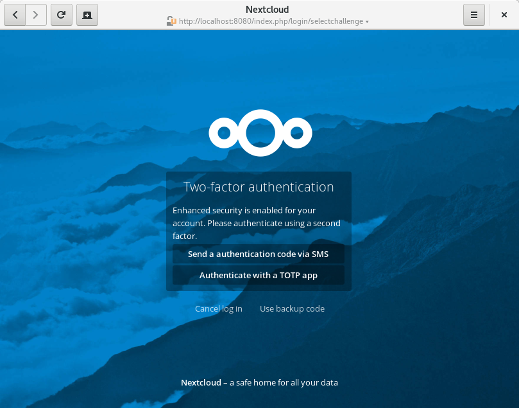Close the browser window

point(504,15)
